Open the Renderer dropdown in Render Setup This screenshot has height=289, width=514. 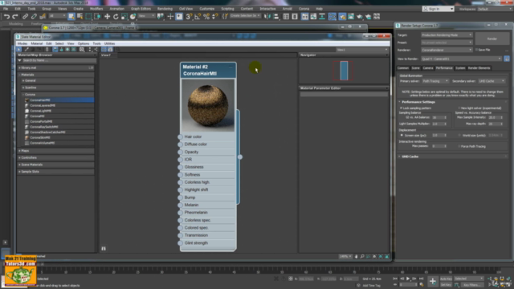click(x=447, y=50)
